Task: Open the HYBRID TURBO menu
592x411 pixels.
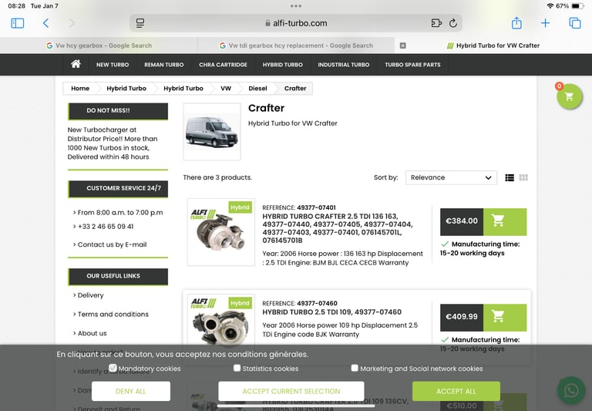Action: pyautogui.click(x=282, y=65)
